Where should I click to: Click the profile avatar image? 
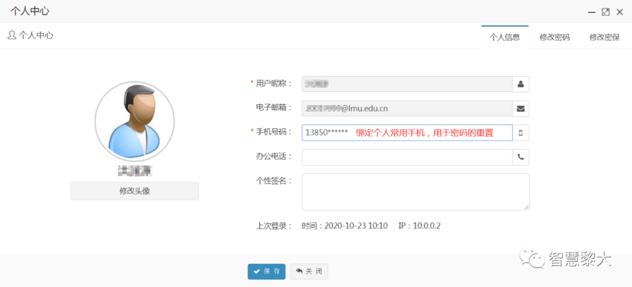pos(135,121)
